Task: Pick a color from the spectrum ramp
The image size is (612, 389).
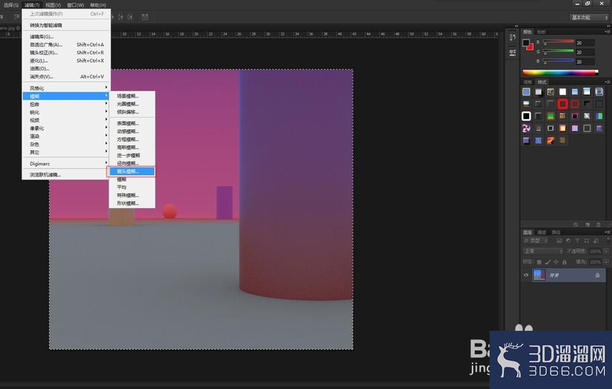Action: 560,72
